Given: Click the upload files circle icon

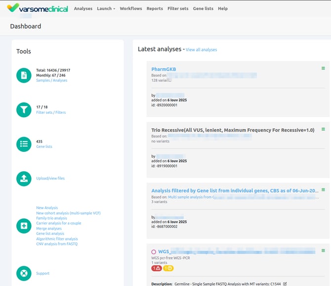Looking at the screenshot, I should pyautogui.click(x=24, y=179).
